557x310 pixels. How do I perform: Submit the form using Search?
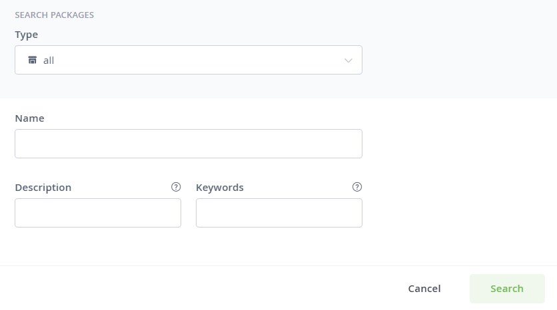coord(507,289)
